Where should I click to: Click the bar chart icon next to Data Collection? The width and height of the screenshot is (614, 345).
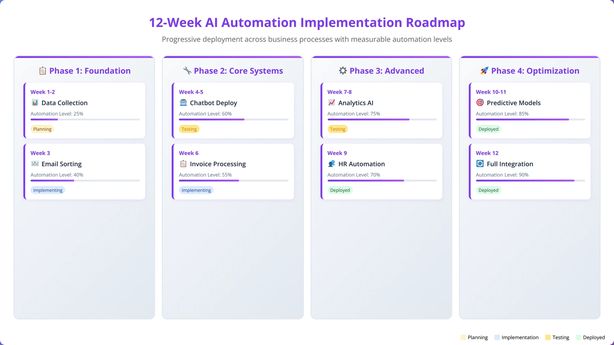pos(35,103)
